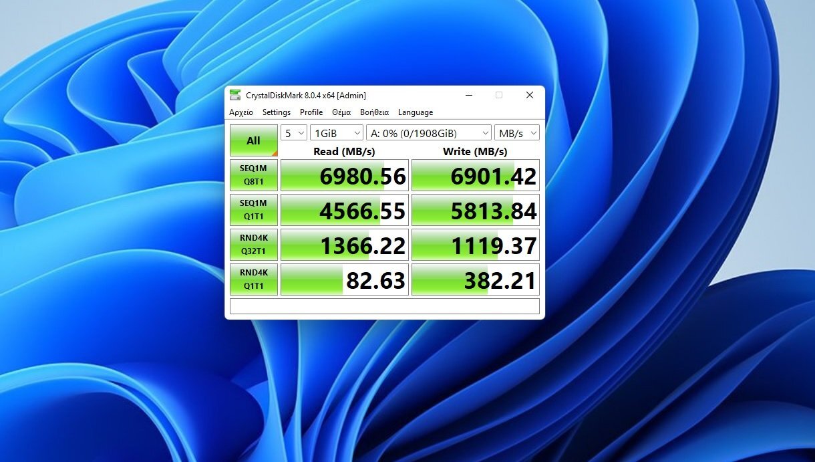Select the 4566.55 read result
This screenshot has width=815, height=462.
tap(345, 210)
